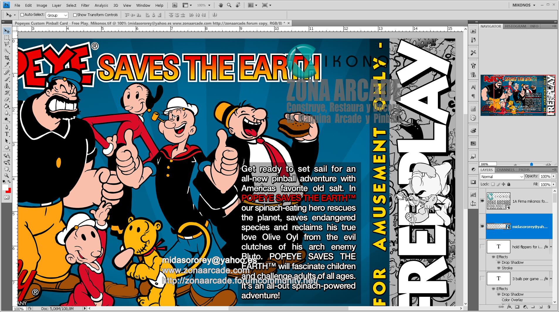Click the Delete layer trash icon
Viewport: 559px width, 312px height.
(549, 307)
